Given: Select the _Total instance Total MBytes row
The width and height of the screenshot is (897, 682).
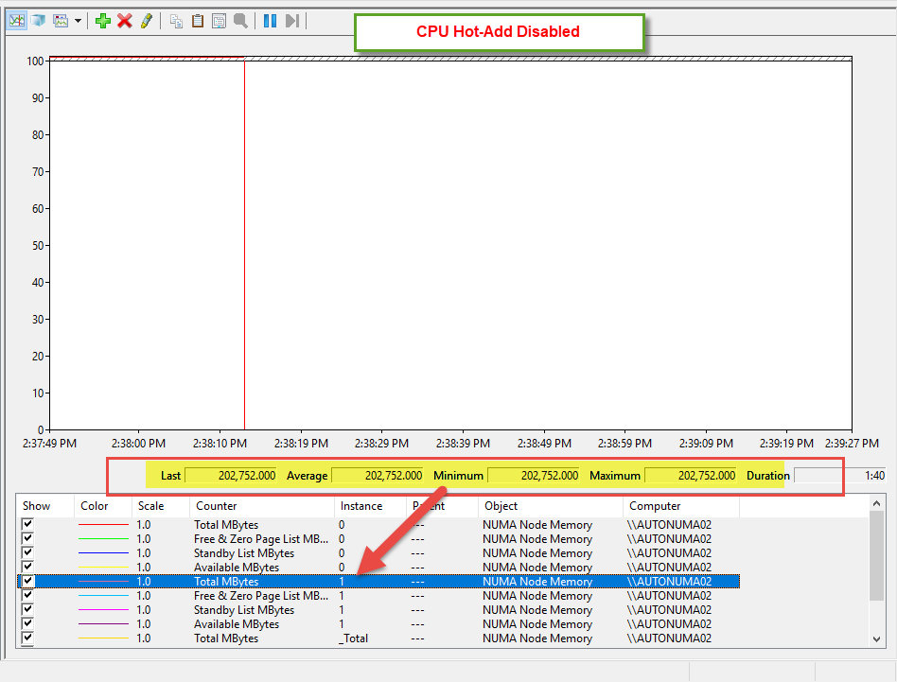Looking at the screenshot, I should [x=378, y=638].
